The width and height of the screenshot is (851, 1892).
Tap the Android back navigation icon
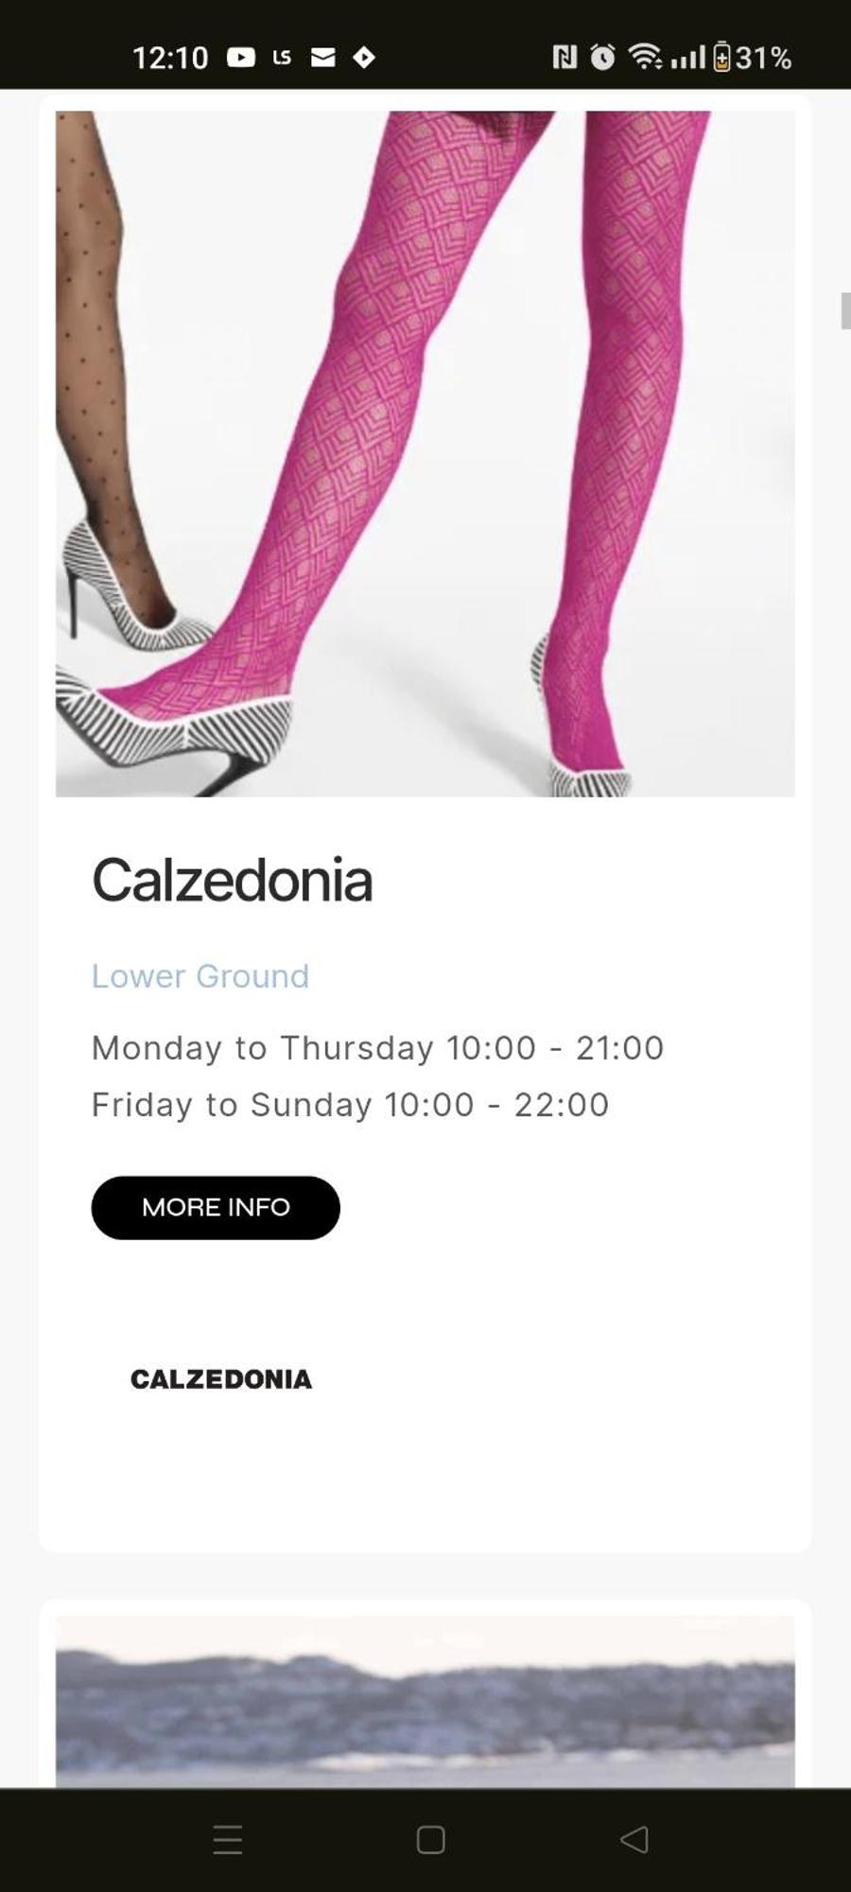pos(634,1839)
